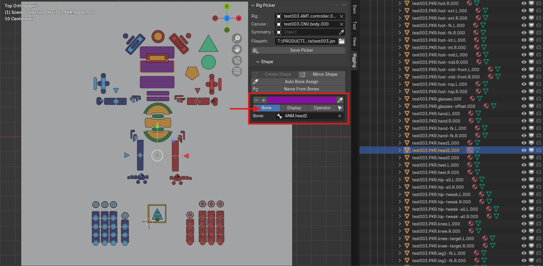
Task: Hide test003.PKR.head2.000 in viewport
Action: click(x=524, y=150)
